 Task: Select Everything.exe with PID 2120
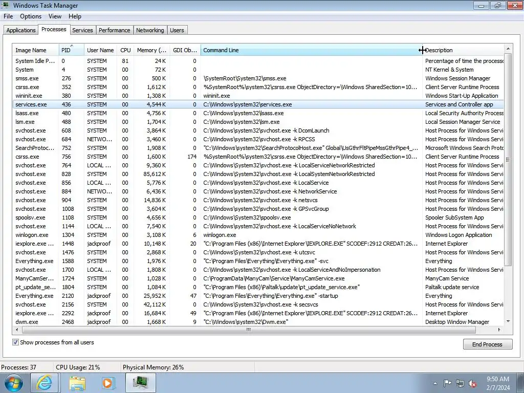258,296
